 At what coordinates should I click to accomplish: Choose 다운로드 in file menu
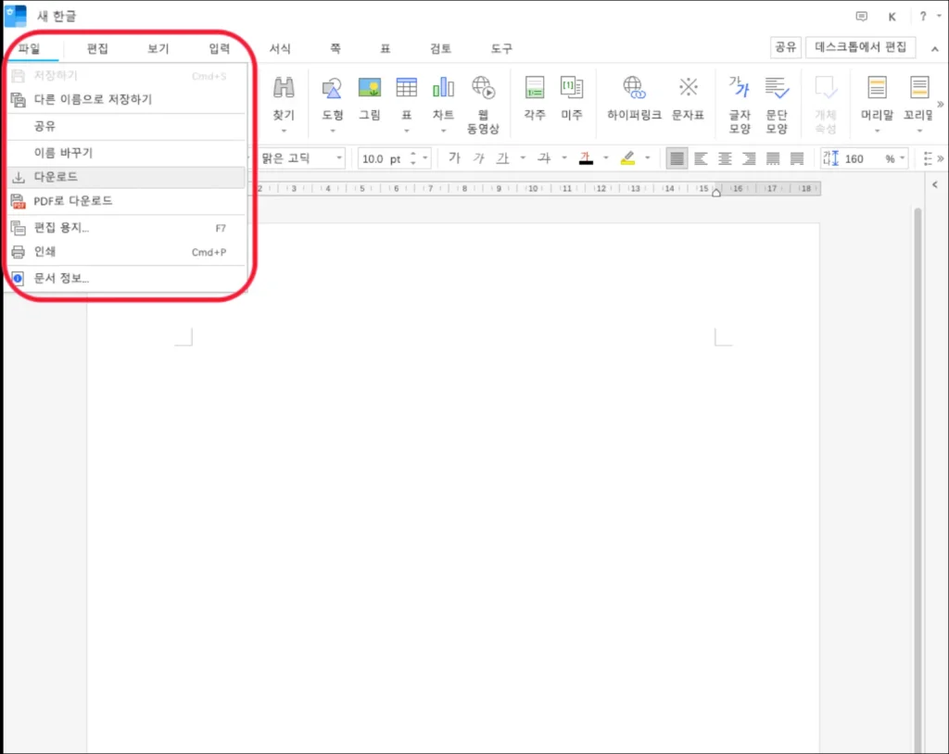[127, 177]
